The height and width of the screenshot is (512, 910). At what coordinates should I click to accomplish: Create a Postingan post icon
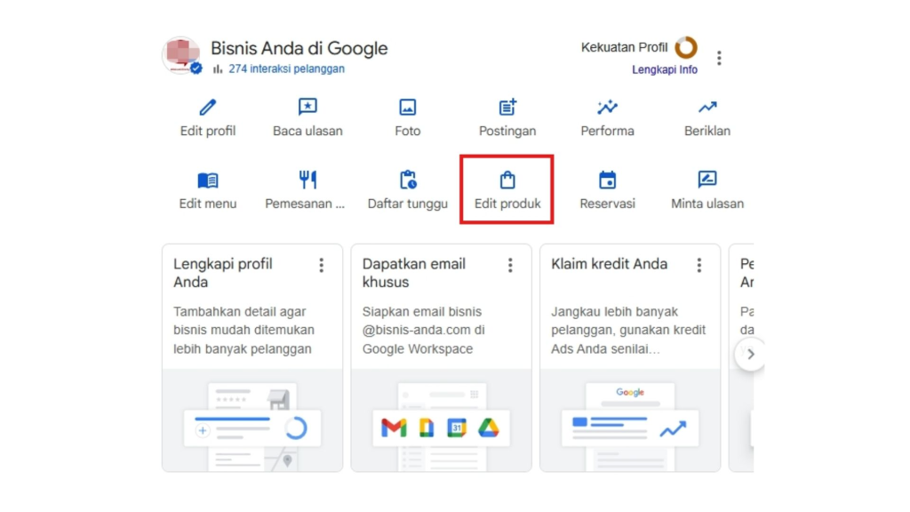point(507,107)
